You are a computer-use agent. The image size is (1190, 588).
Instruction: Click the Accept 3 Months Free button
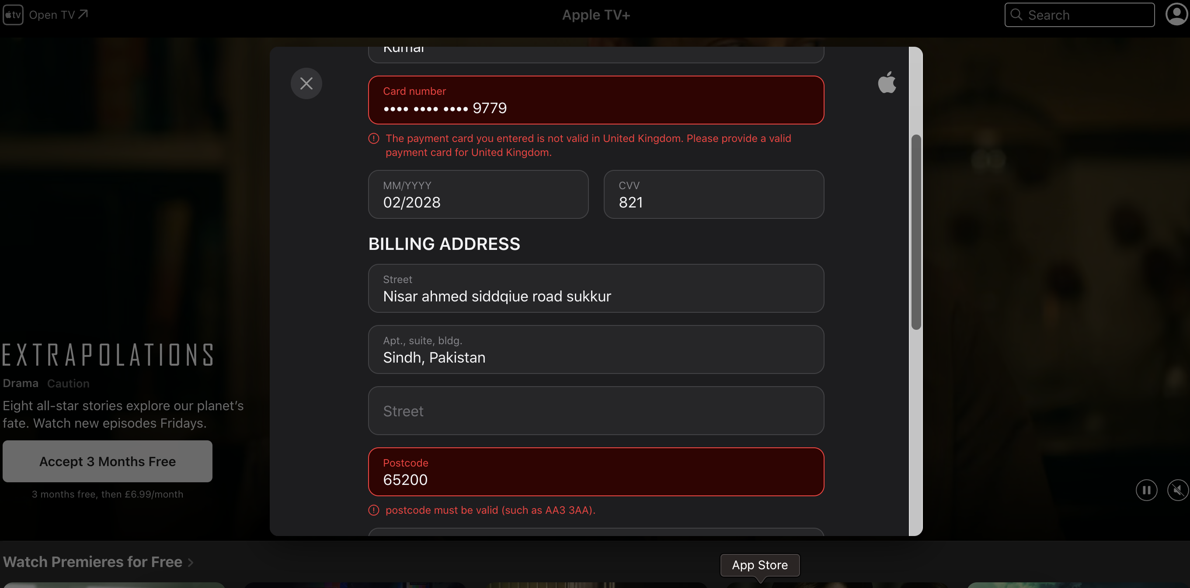click(x=107, y=461)
